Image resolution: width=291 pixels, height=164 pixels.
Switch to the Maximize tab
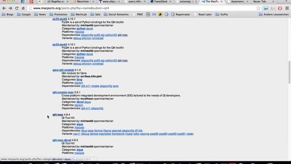pyautogui.click(x=84, y=1)
